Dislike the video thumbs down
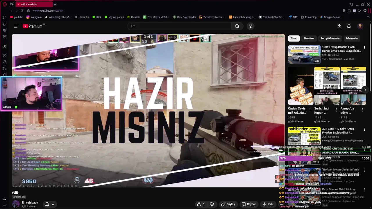 click(x=212, y=204)
